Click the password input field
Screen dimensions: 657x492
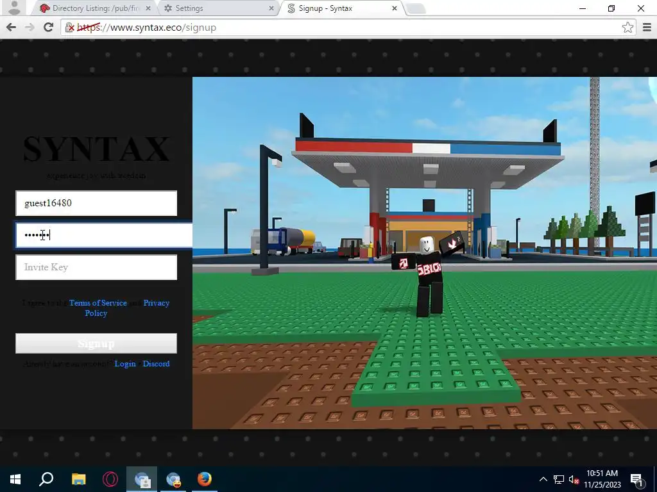click(x=104, y=234)
